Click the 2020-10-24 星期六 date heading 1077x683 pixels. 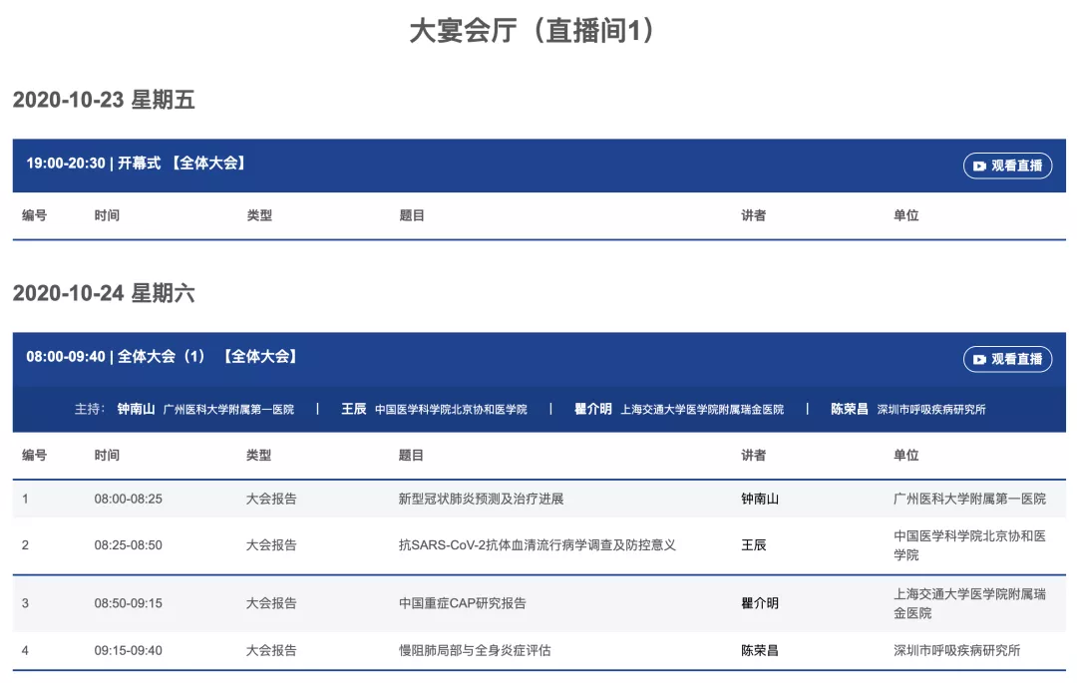coord(104,293)
